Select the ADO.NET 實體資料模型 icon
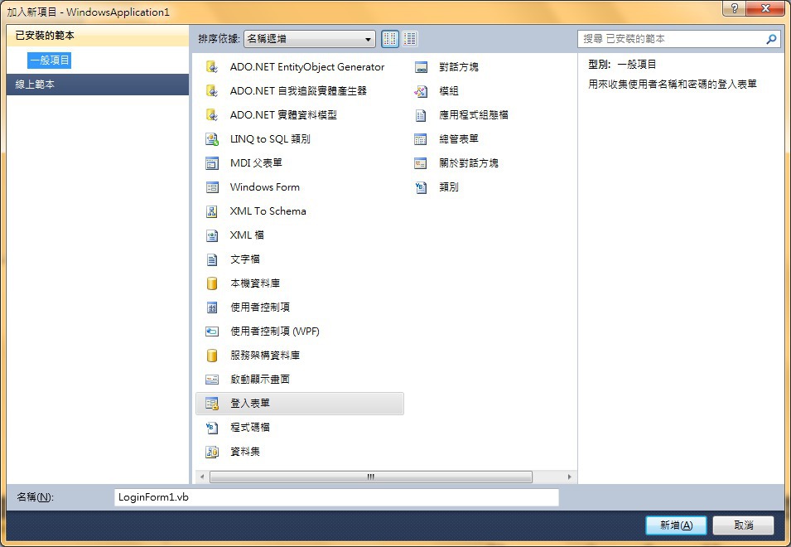This screenshot has width=791, height=547. (212, 115)
